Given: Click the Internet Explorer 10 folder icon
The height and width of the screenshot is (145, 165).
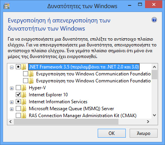Looking at the screenshot, I should (24, 95).
